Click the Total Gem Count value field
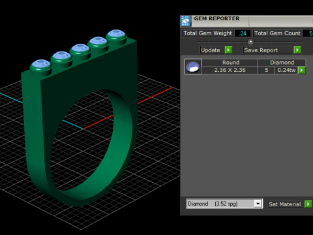 point(308,33)
